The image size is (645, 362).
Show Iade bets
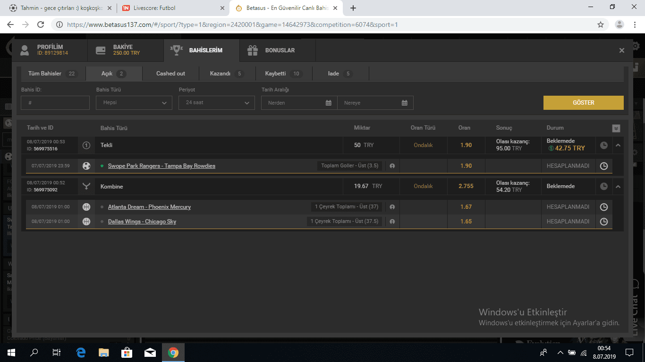point(340,74)
